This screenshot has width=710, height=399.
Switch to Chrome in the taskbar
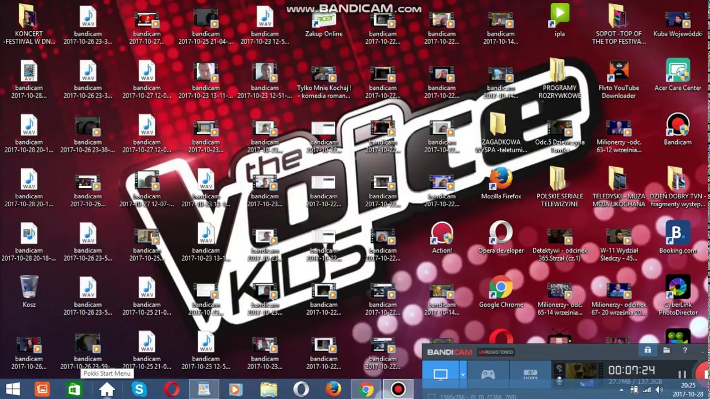366,390
